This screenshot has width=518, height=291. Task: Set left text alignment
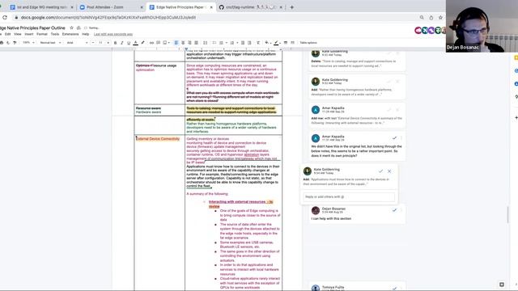[x=176, y=43]
